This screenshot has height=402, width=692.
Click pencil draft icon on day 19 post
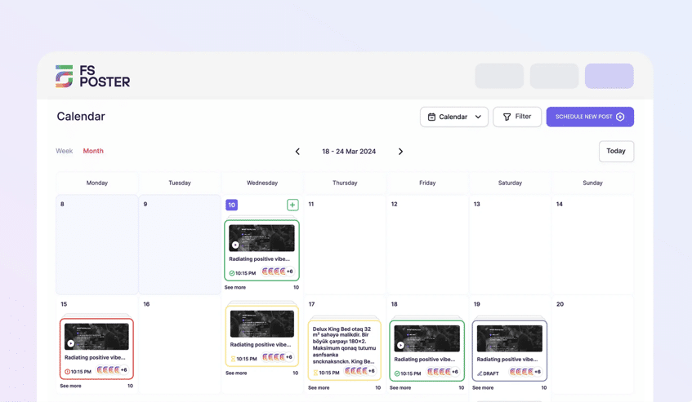click(x=480, y=373)
